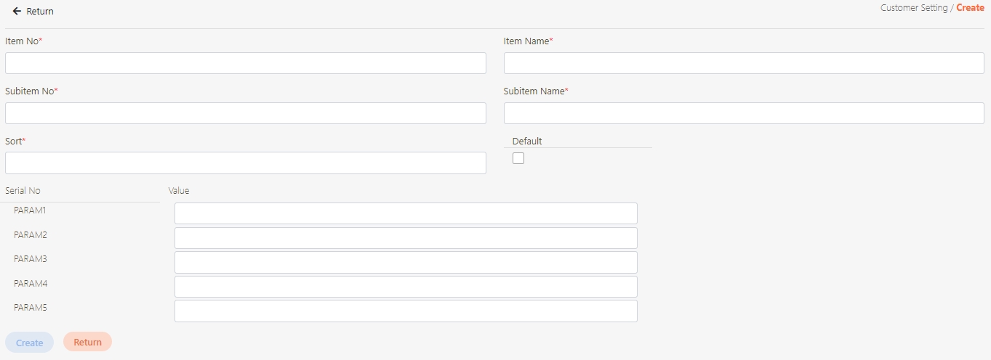Click the Sort input field
This screenshot has width=991, height=360.
point(245,163)
